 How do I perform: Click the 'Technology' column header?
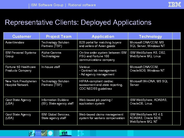click(x=150, y=36)
